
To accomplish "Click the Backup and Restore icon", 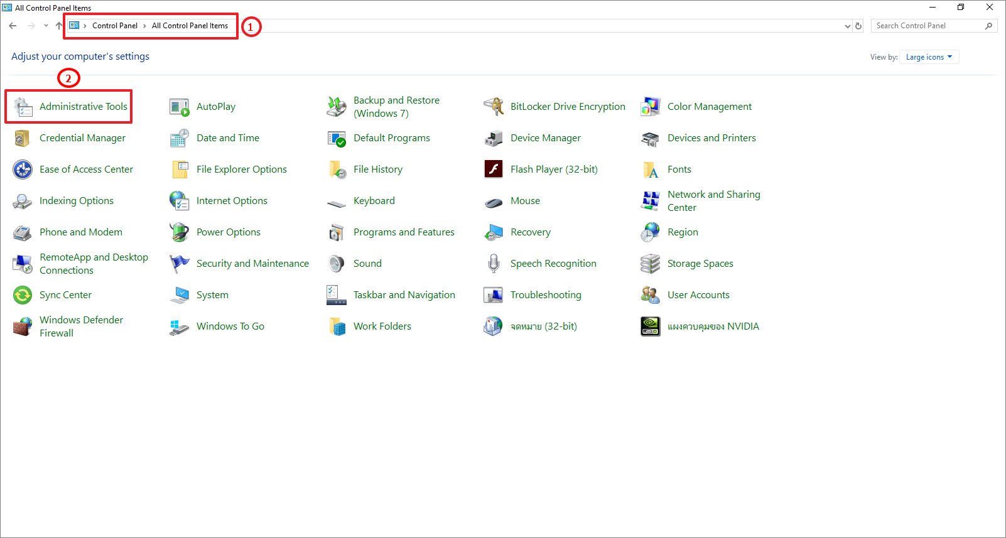I will pos(337,107).
